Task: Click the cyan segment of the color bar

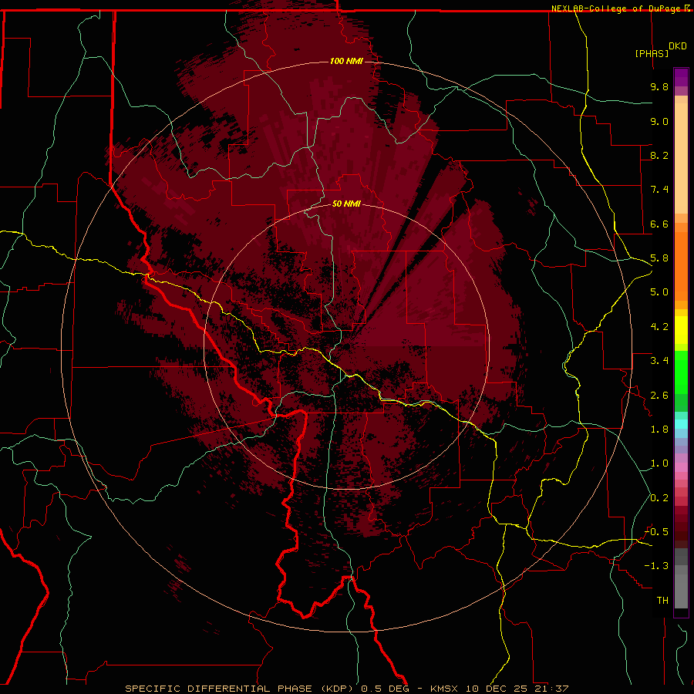Action: pos(681,423)
